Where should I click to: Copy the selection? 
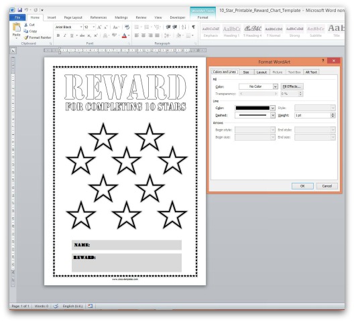click(30, 31)
